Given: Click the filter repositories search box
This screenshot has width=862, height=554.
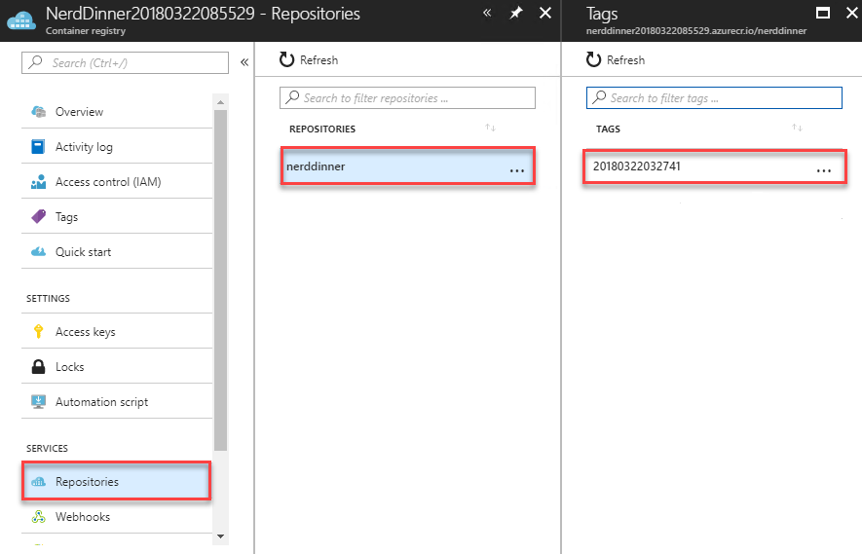Looking at the screenshot, I should point(407,97).
